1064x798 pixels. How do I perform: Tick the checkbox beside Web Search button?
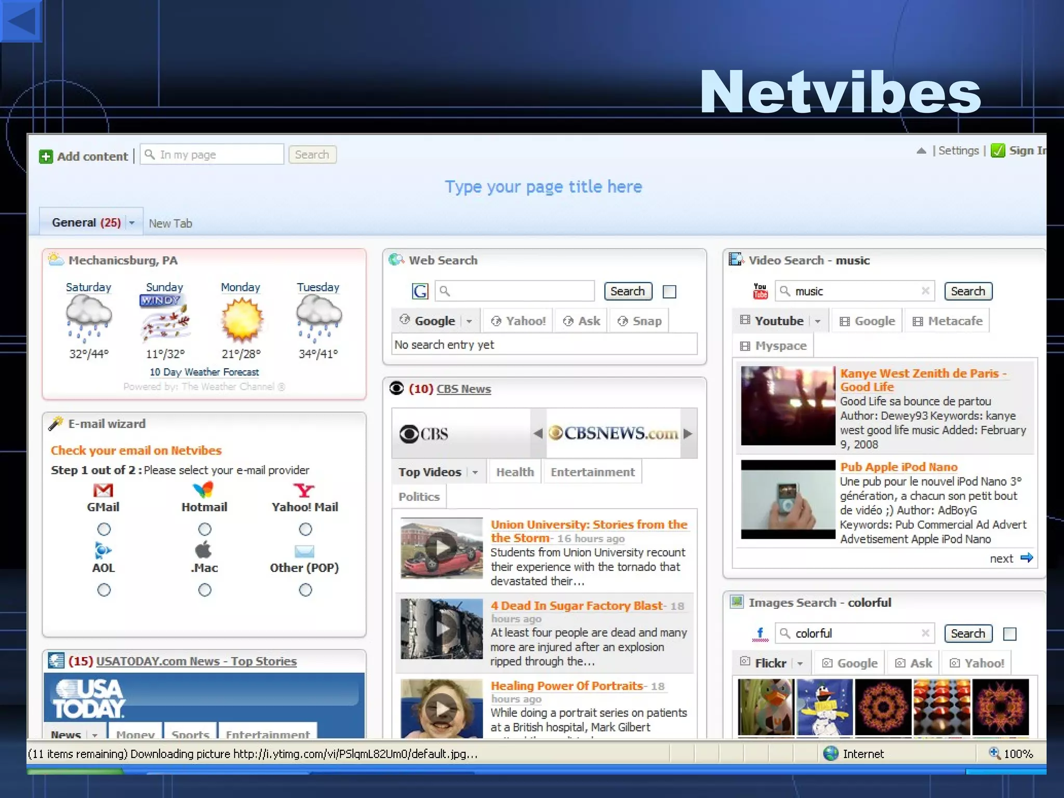[670, 291]
